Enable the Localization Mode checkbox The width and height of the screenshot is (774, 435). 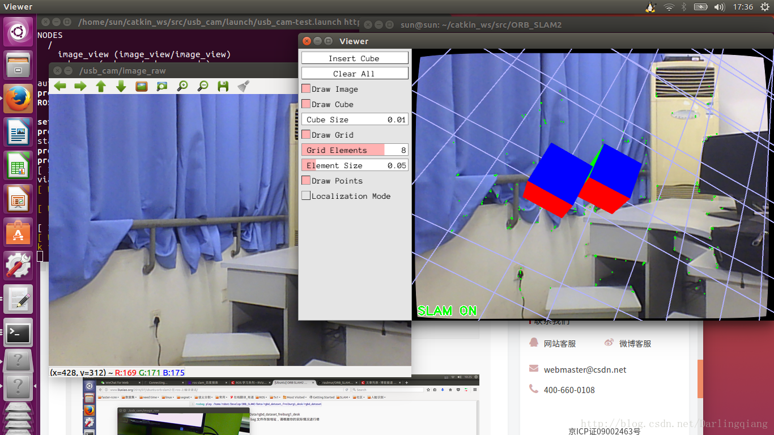point(306,196)
